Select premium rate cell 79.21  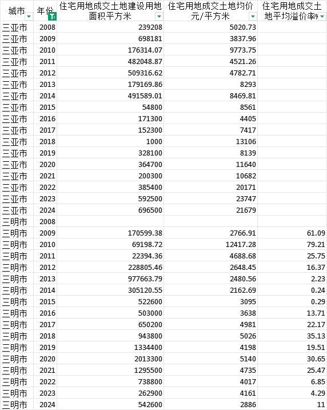coord(292,245)
